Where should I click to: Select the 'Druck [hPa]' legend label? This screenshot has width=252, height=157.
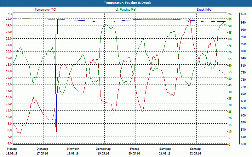[204, 10]
